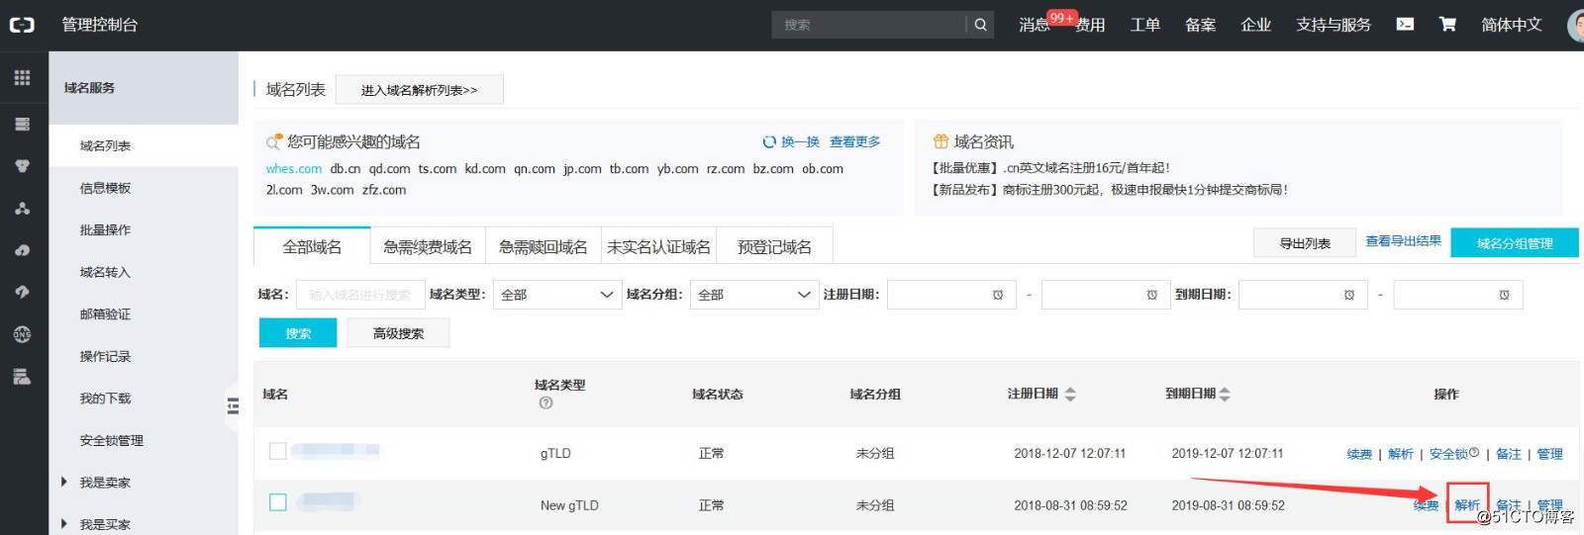The width and height of the screenshot is (1584, 535).
Task: Open the Cloud Shell terminal icon
Action: click(1405, 24)
